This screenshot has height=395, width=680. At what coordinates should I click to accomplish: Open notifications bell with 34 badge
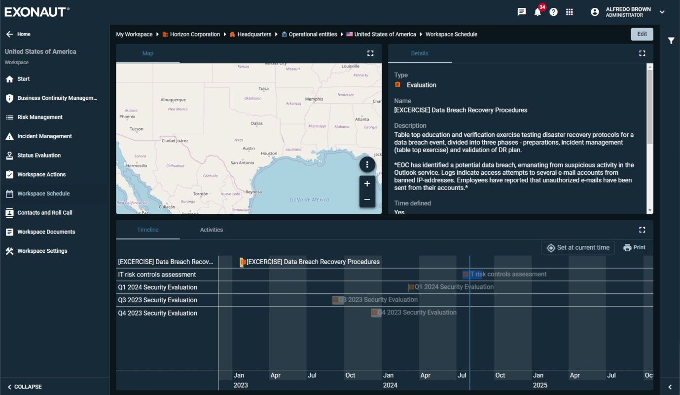tap(538, 11)
